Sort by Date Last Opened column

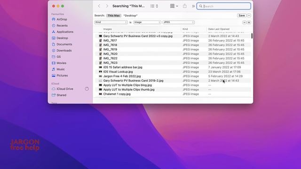219,29
